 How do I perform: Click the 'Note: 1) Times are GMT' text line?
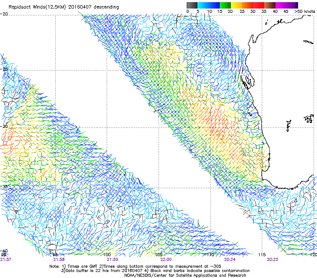(135, 266)
